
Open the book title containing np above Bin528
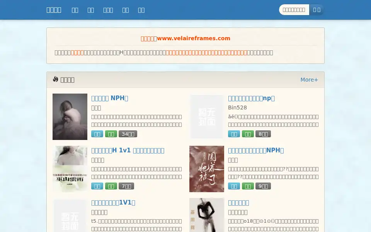tap(251, 98)
